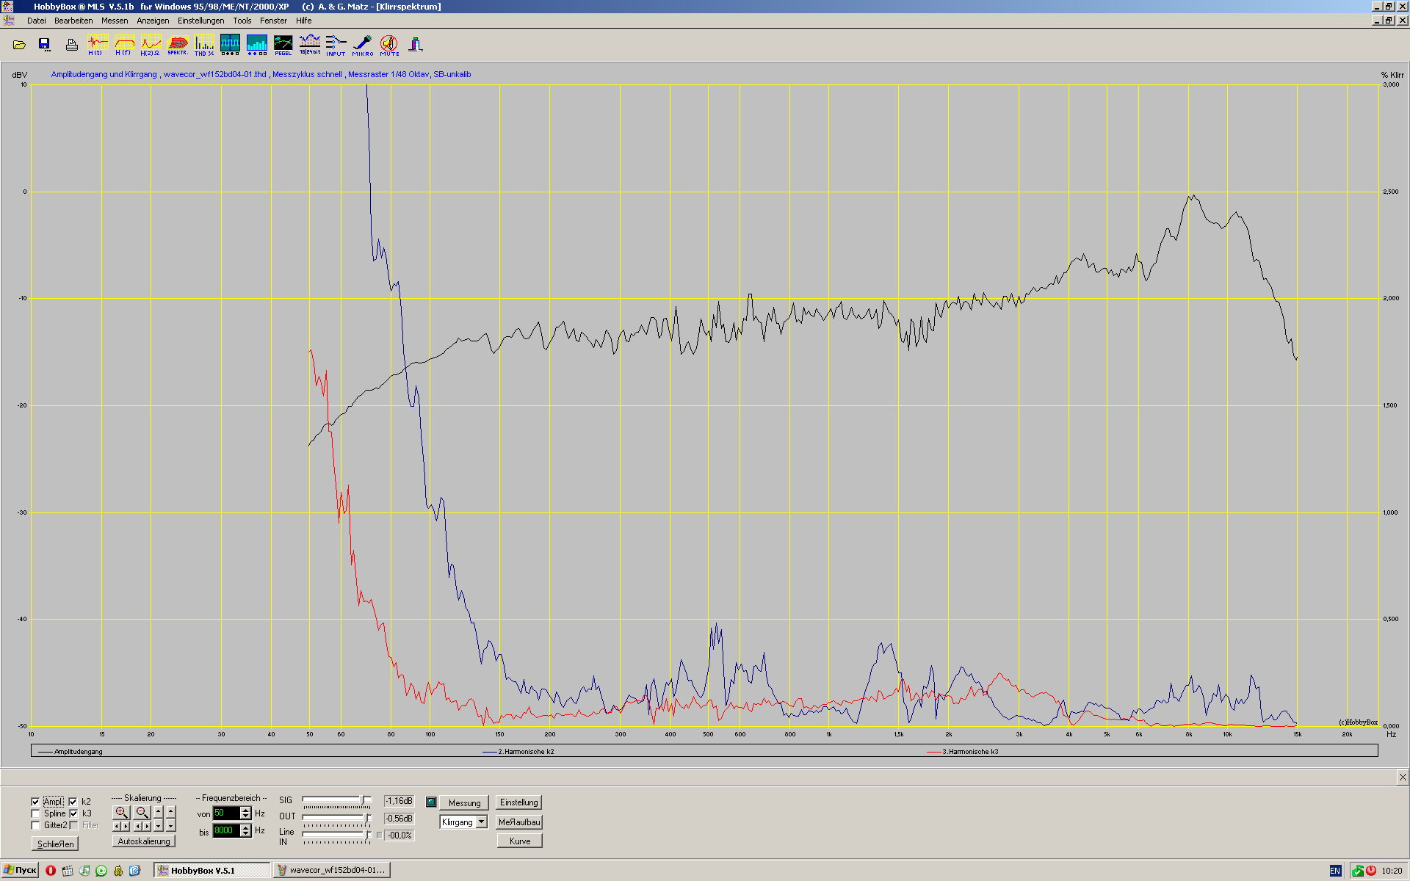Increase the 'von' frequency spinner
This screenshot has width=1410, height=881.
point(246,810)
